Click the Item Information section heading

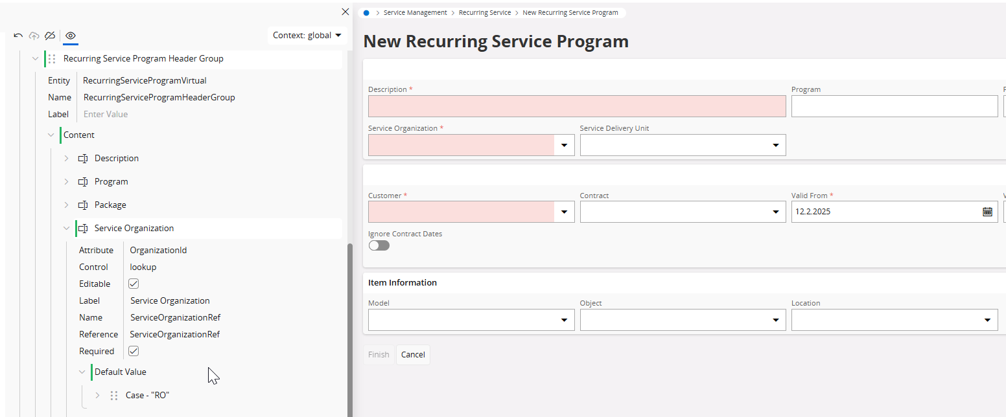(x=403, y=282)
